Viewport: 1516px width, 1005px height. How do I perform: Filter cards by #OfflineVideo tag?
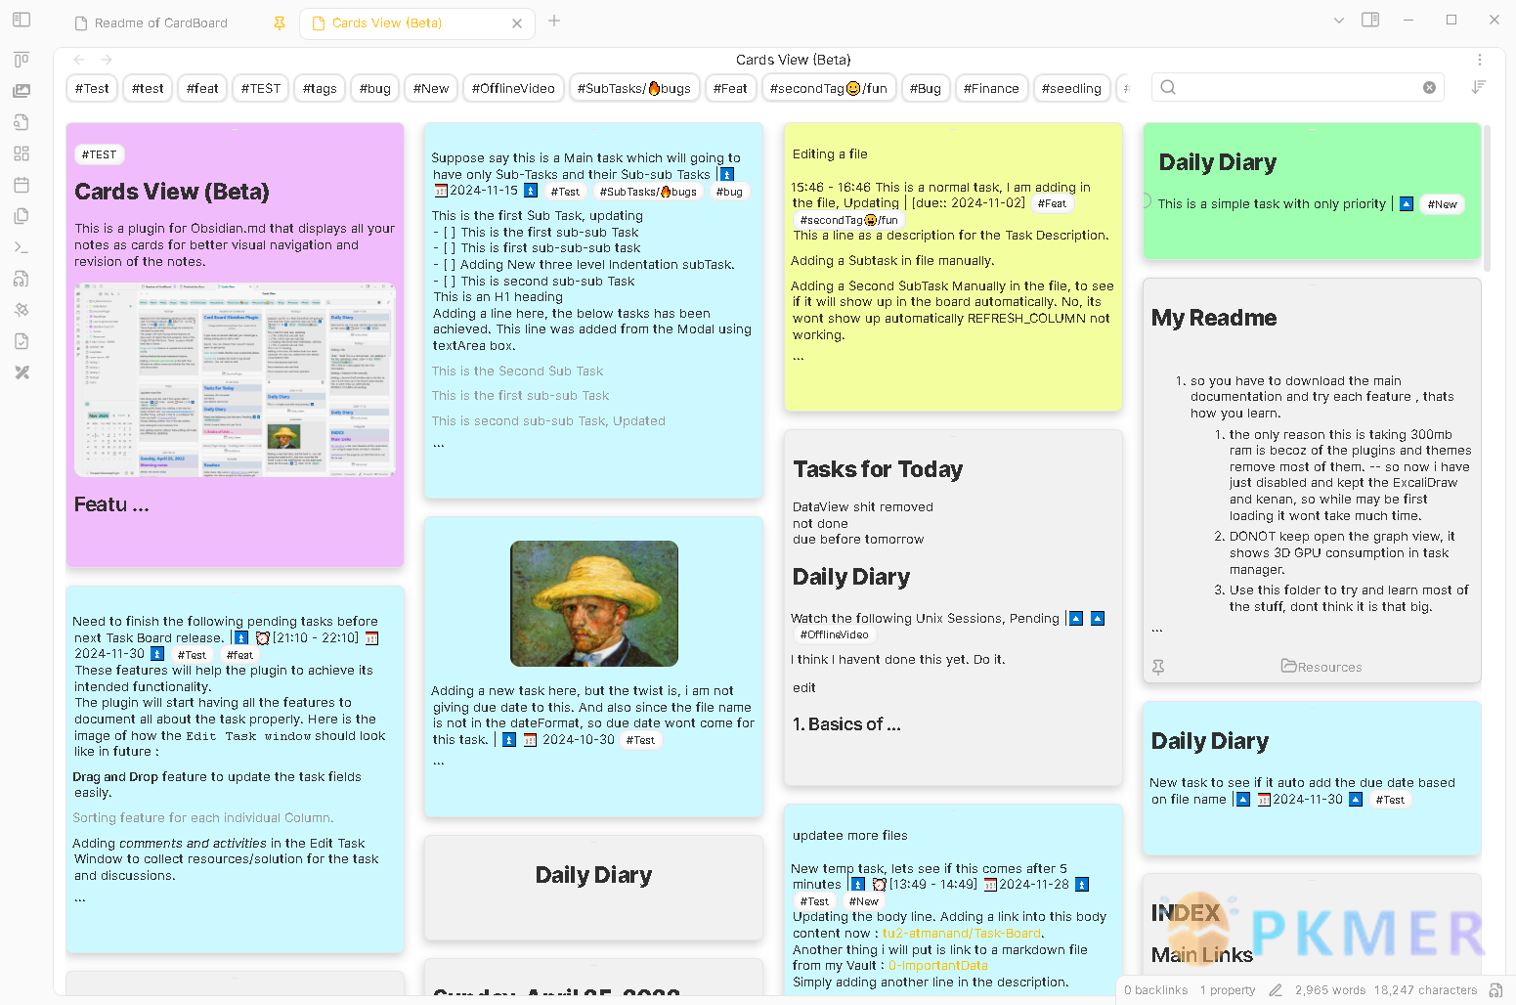point(513,89)
